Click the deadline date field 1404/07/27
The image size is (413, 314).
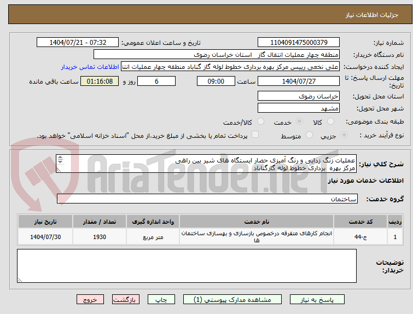(x=299, y=81)
